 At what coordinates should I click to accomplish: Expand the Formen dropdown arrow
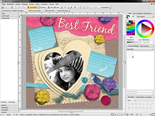point(46,7)
